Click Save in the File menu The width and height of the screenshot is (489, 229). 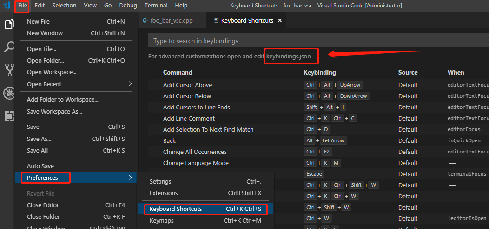click(x=76, y=127)
